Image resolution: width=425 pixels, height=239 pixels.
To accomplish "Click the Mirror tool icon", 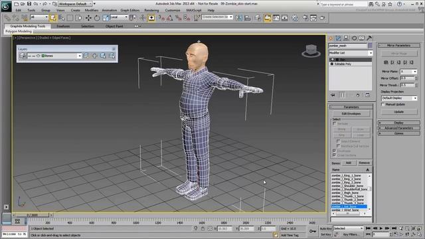I will pos(239,18).
